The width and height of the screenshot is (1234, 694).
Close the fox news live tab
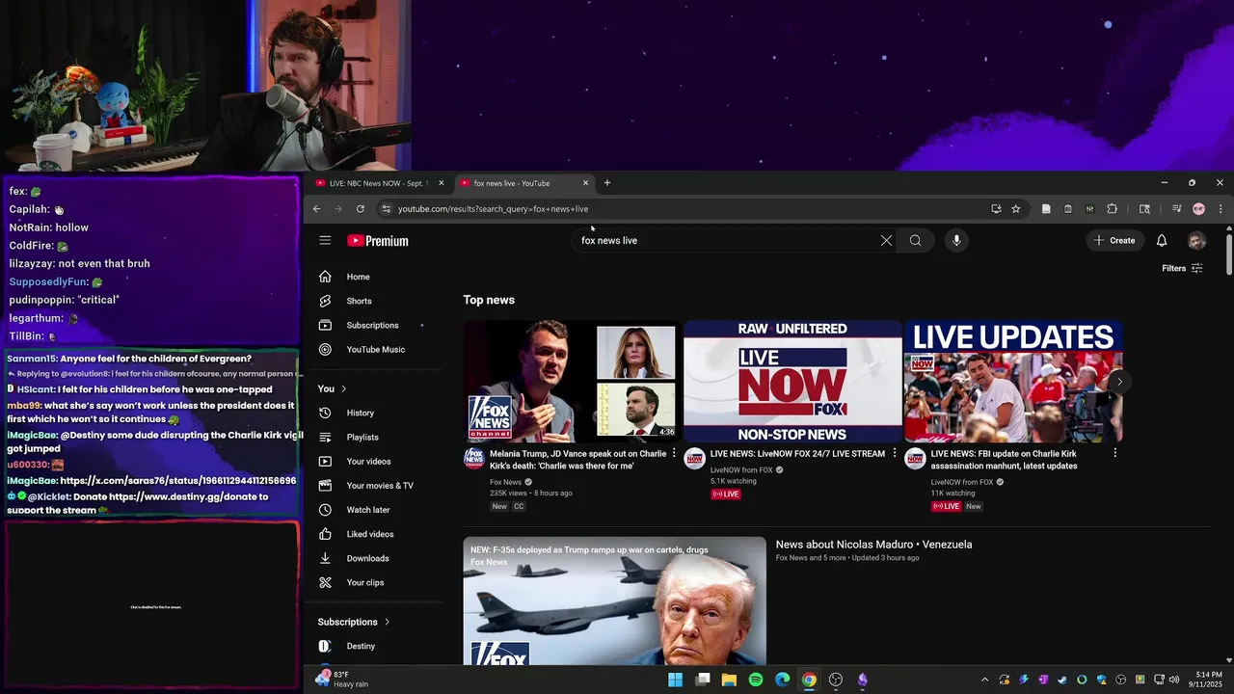tap(585, 183)
